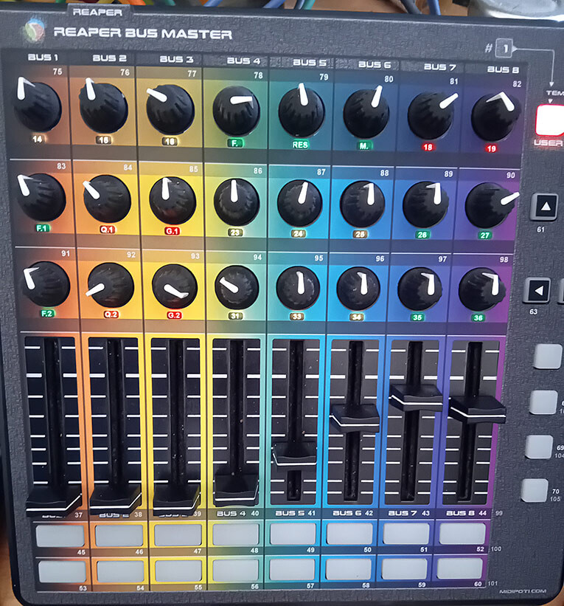Click the Reaper logo icon
The height and width of the screenshot is (606, 564).
tap(34, 30)
